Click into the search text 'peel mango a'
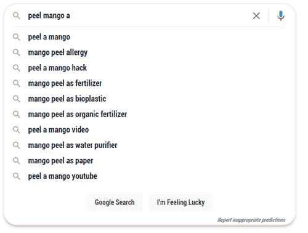The height and width of the screenshot is (233, 308). point(49,15)
